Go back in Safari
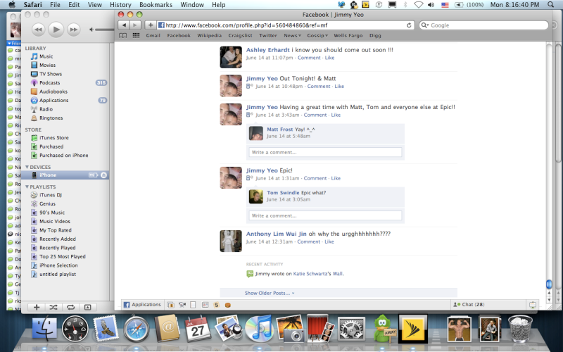 (124, 25)
